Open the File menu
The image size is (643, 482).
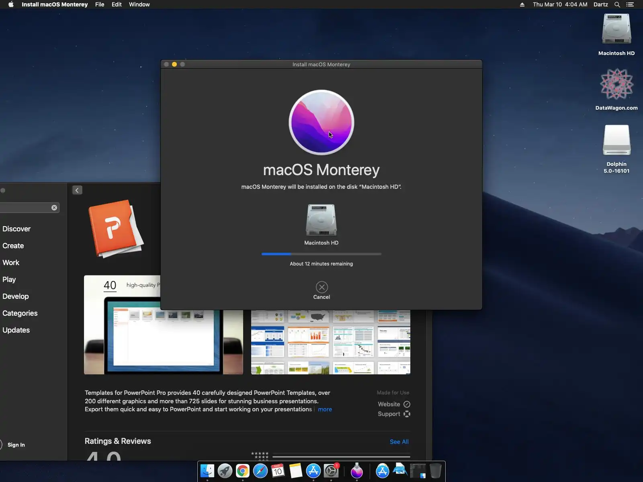(x=100, y=4)
